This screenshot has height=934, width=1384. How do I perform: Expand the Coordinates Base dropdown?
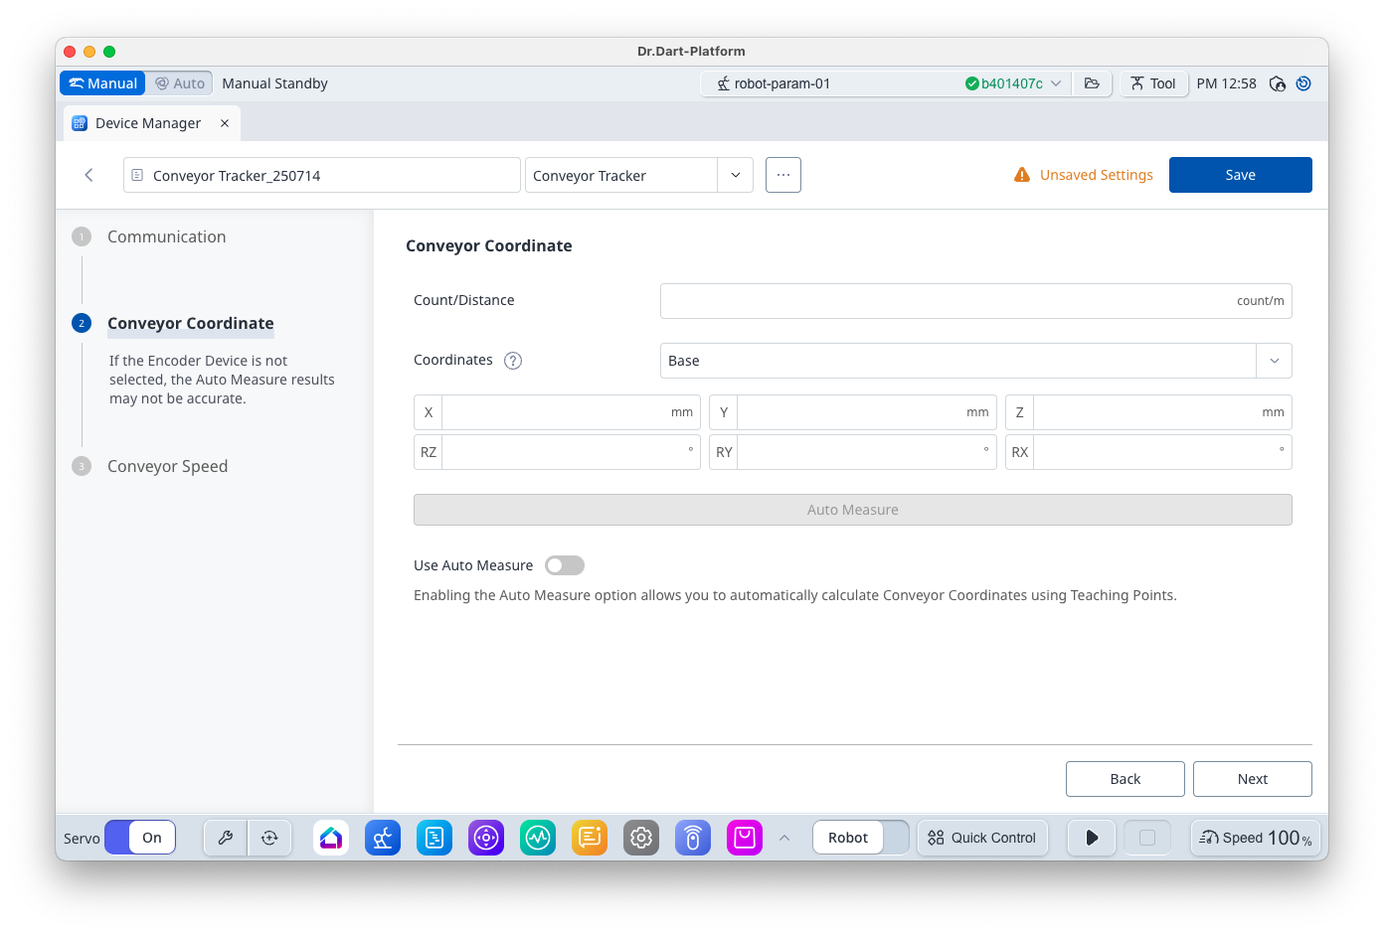pyautogui.click(x=1274, y=361)
